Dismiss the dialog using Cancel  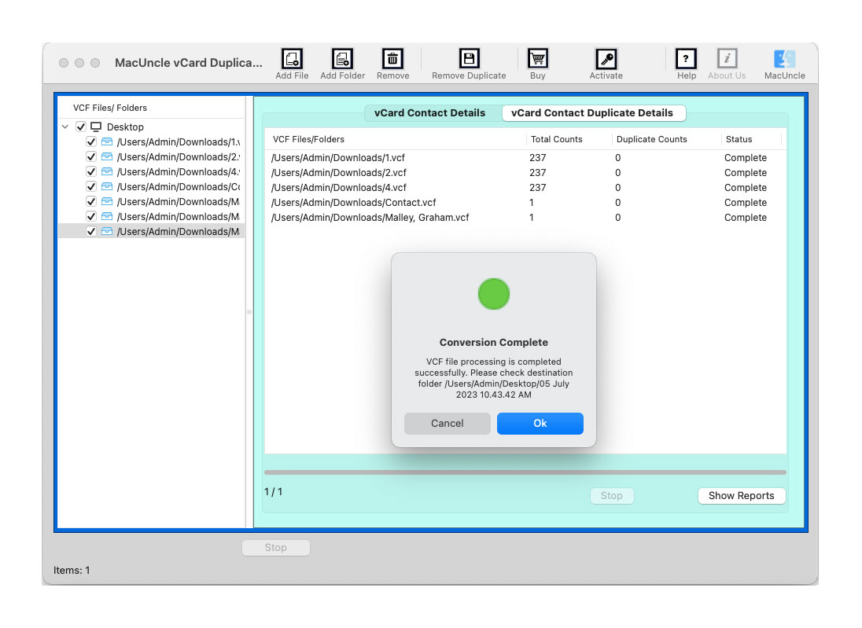(447, 423)
